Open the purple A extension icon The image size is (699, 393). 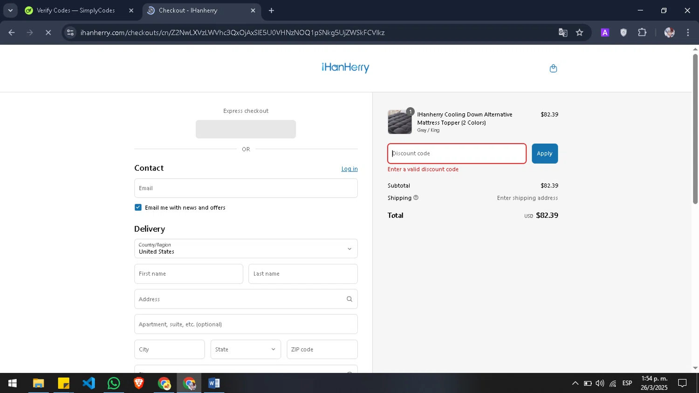[x=605, y=33]
